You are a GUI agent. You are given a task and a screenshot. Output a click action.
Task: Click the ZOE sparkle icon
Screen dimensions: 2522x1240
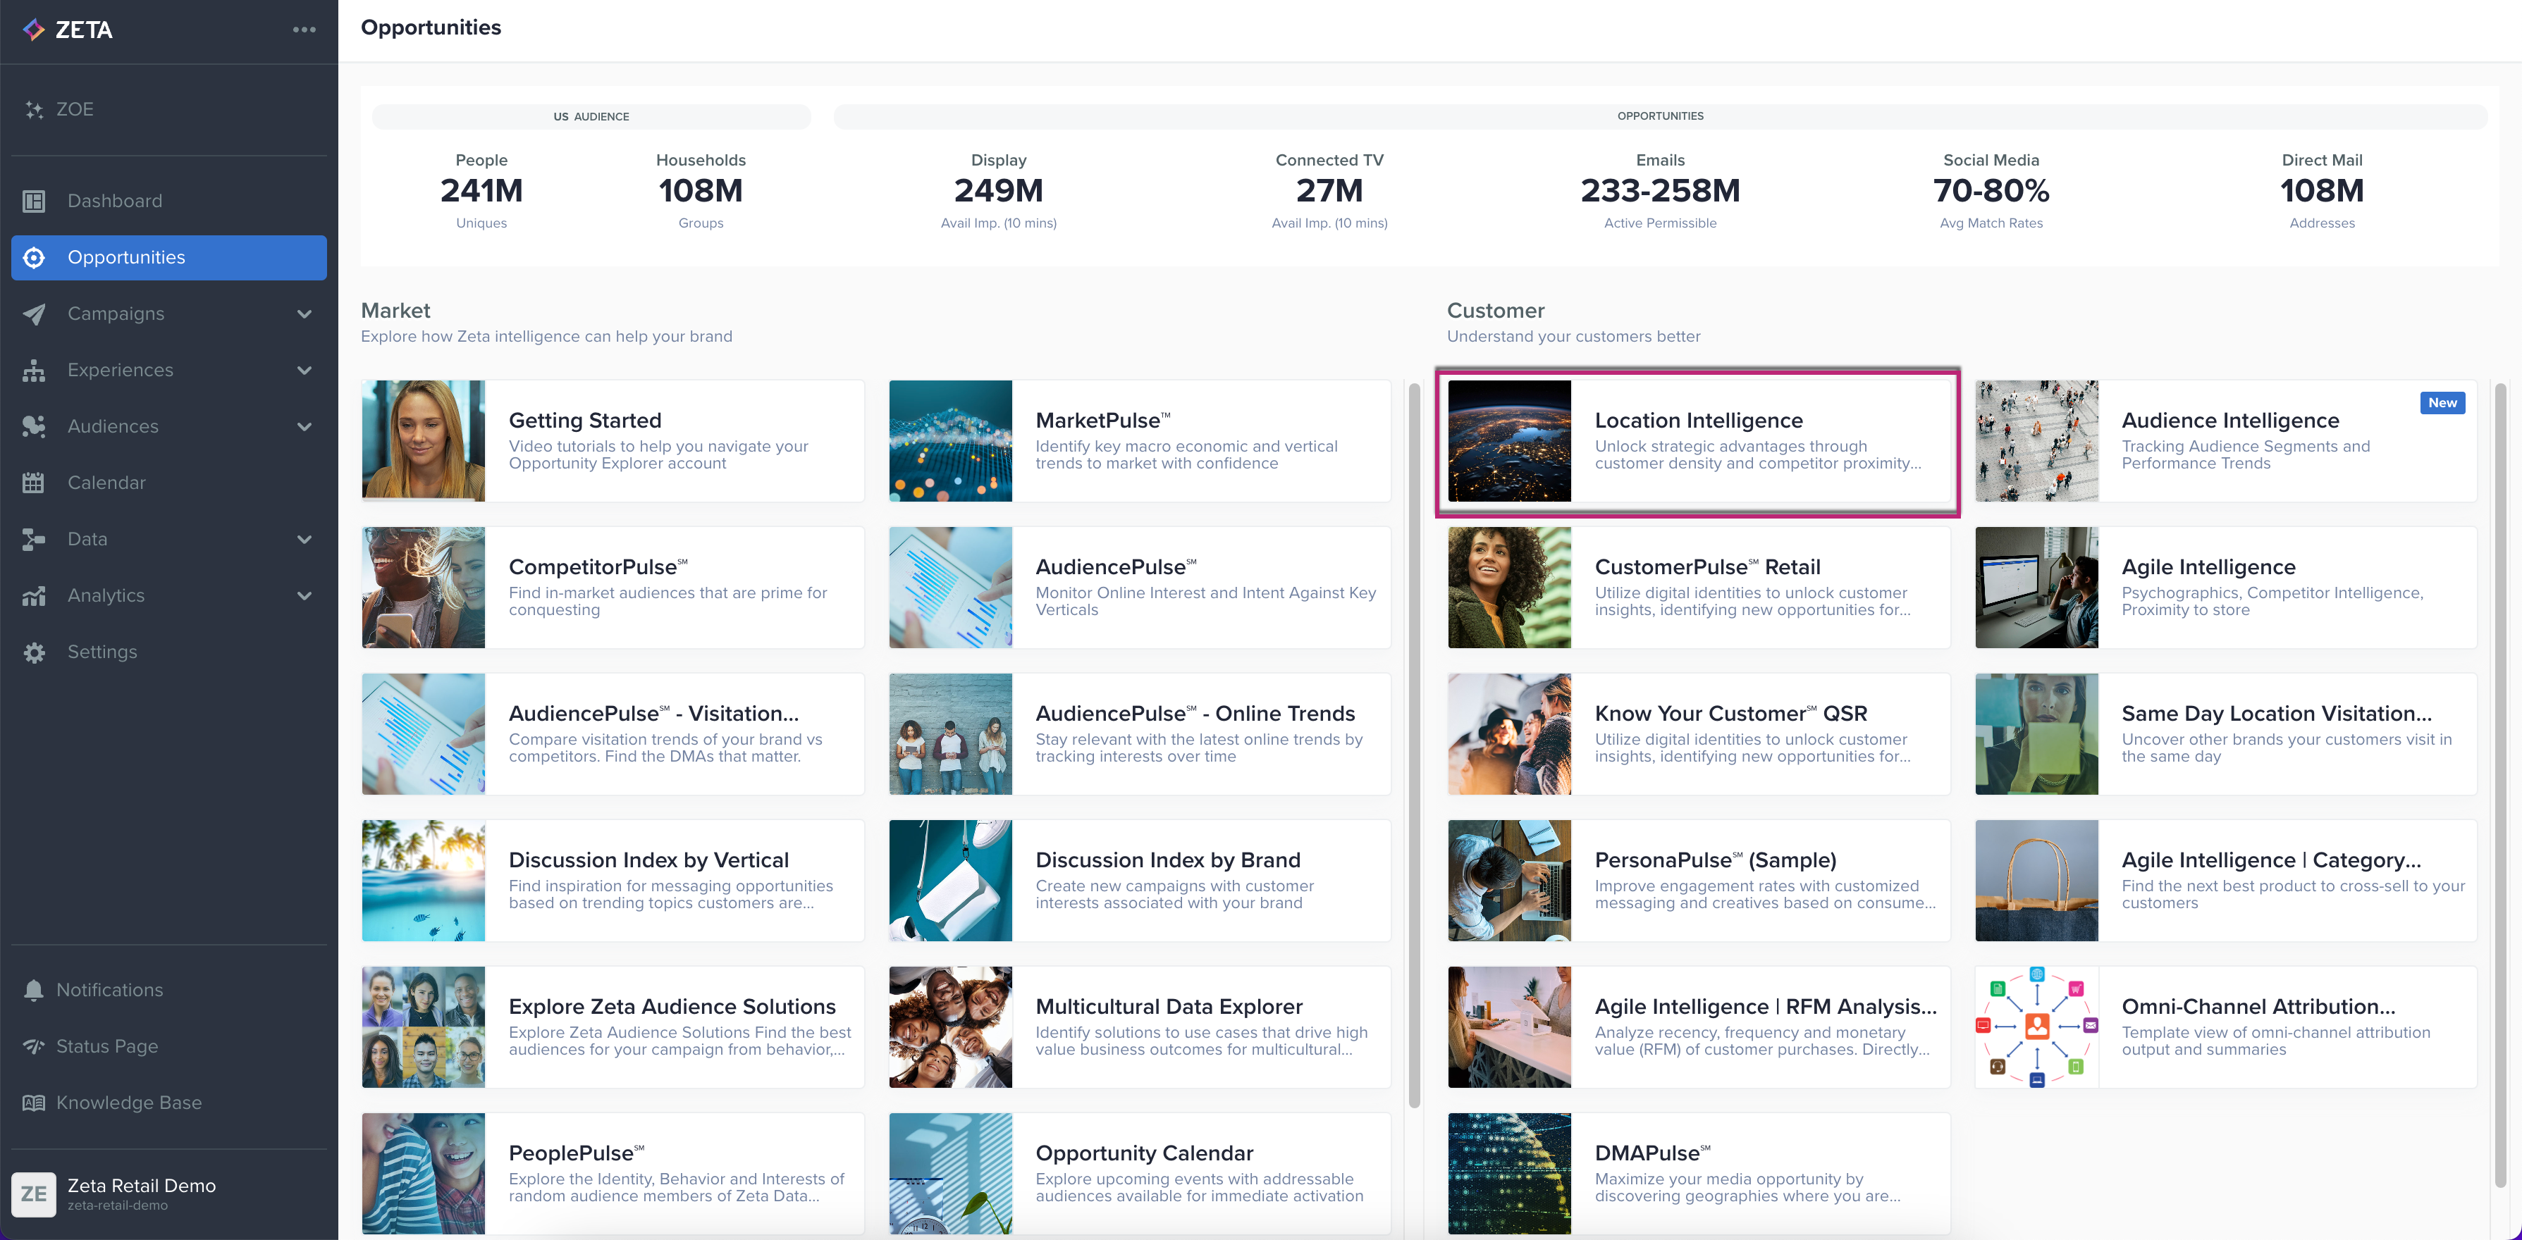(35, 110)
